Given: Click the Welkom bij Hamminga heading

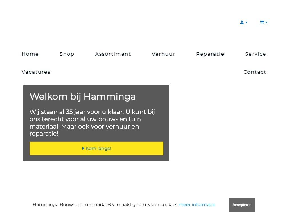Looking at the screenshot, I should tap(83, 96).
